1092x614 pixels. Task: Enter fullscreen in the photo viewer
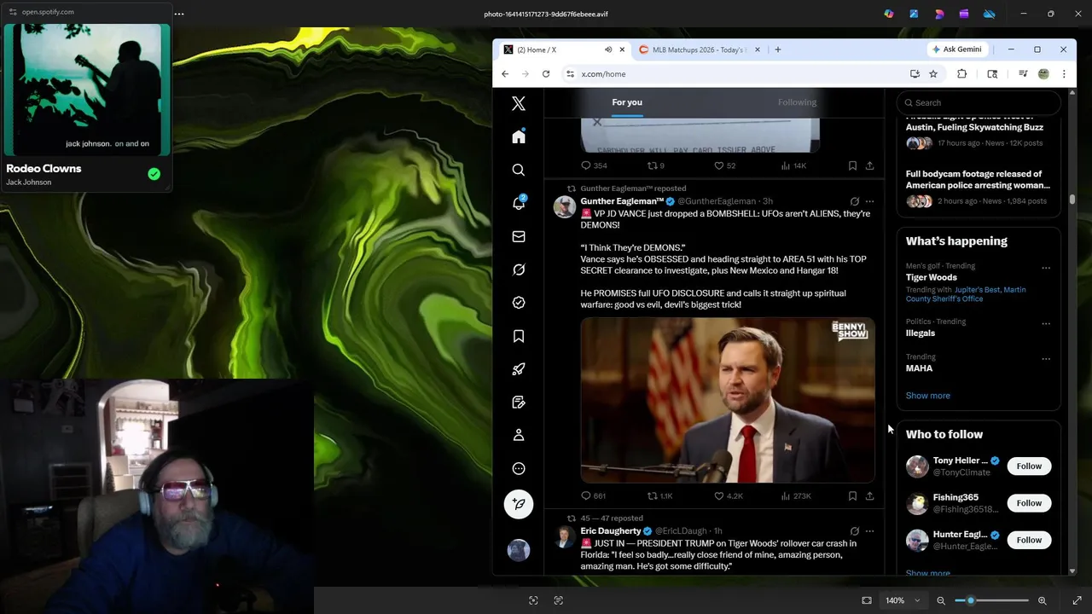click(1077, 600)
